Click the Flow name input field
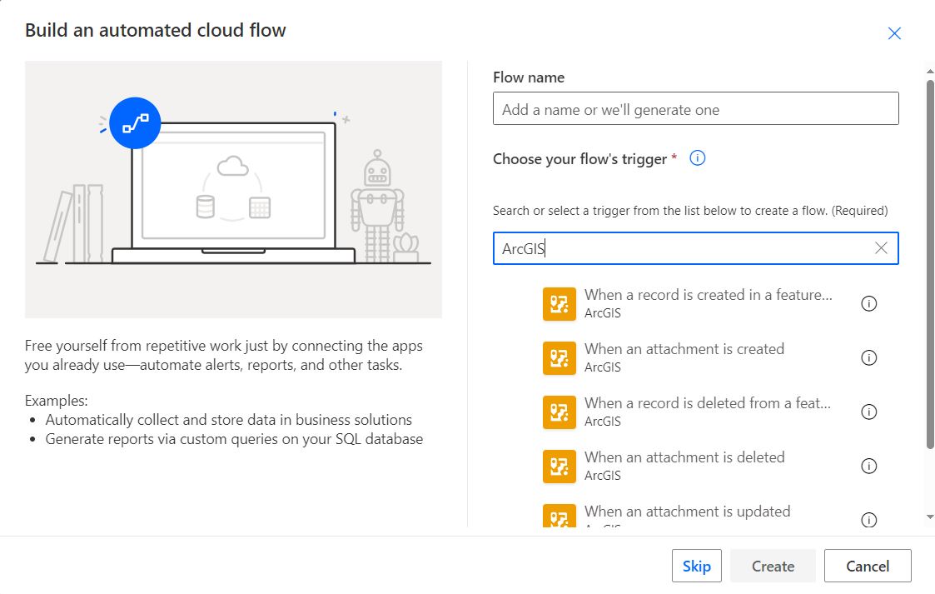This screenshot has width=935, height=594. pyautogui.click(x=695, y=108)
